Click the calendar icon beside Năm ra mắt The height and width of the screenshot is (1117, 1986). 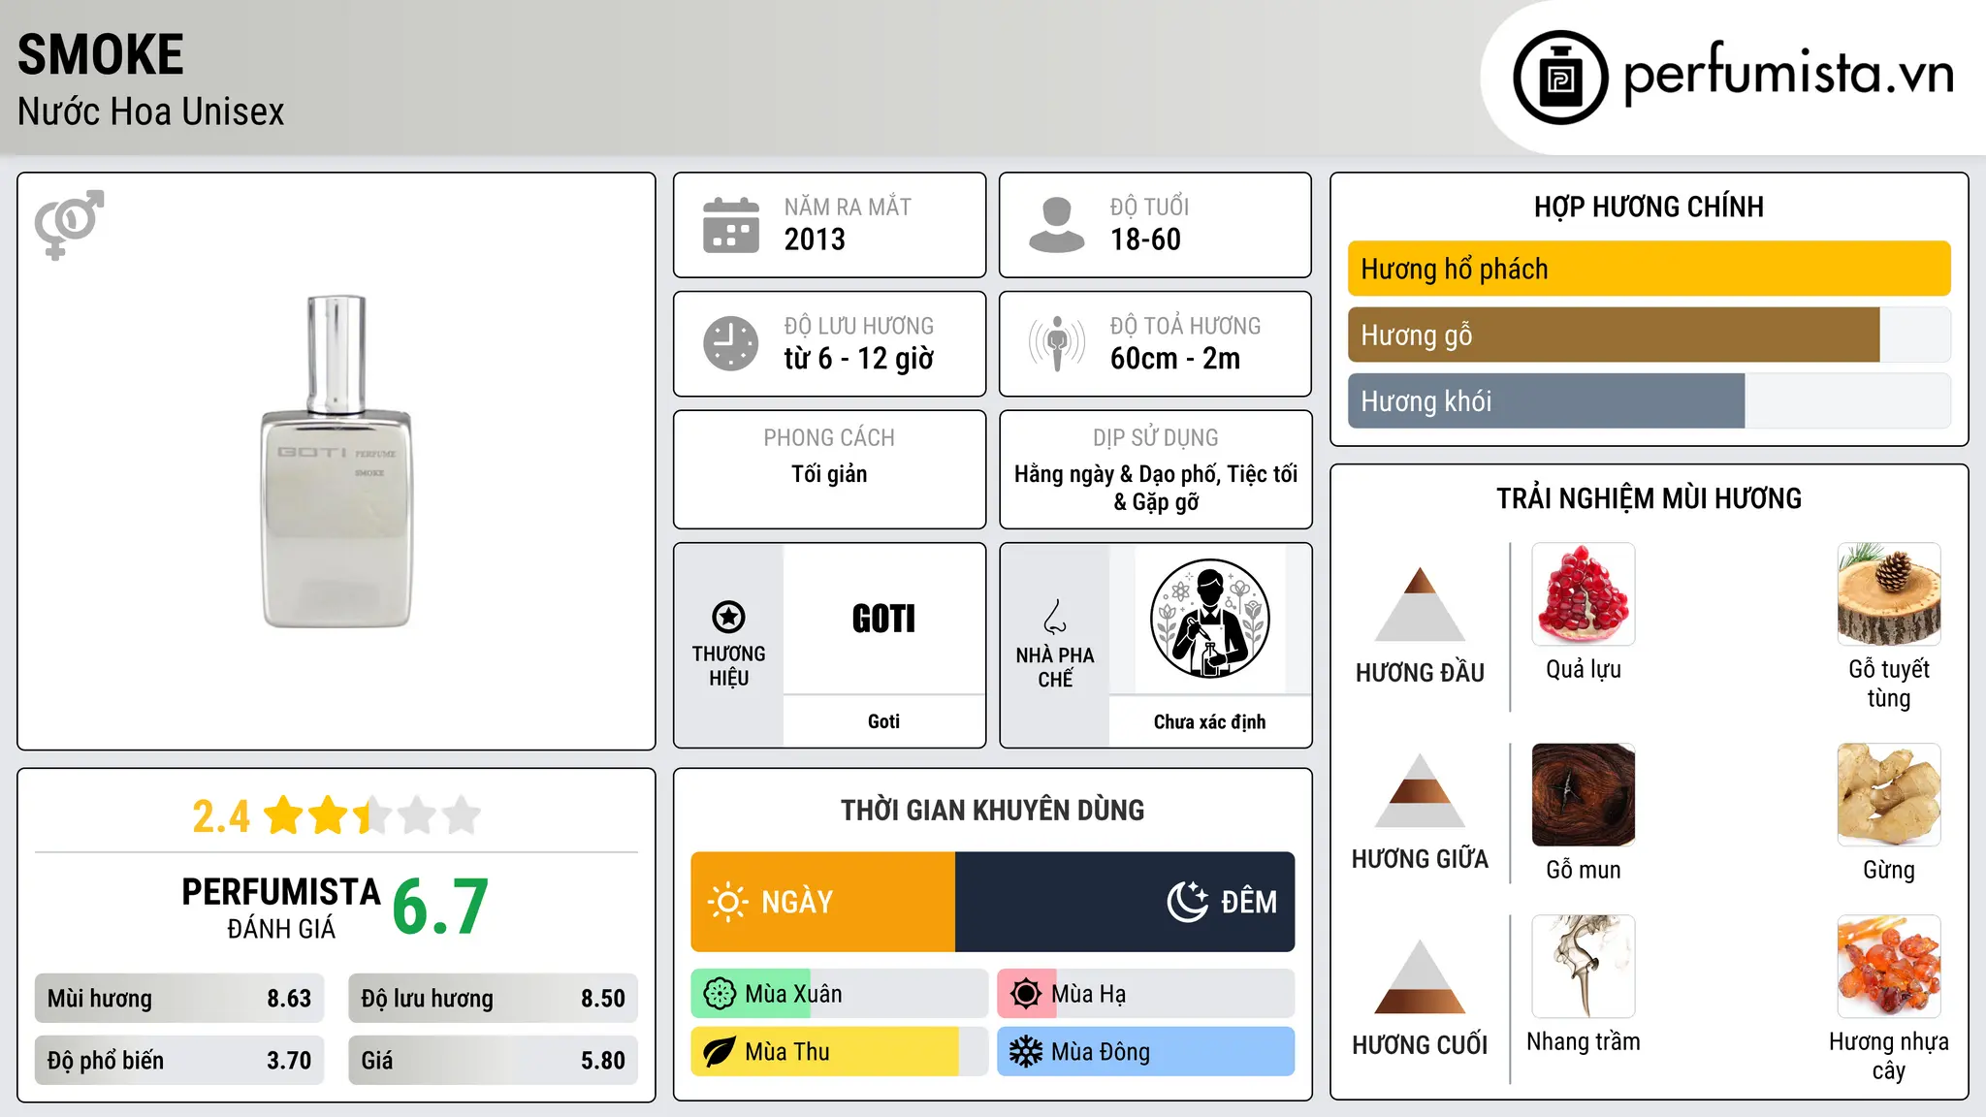tap(731, 225)
